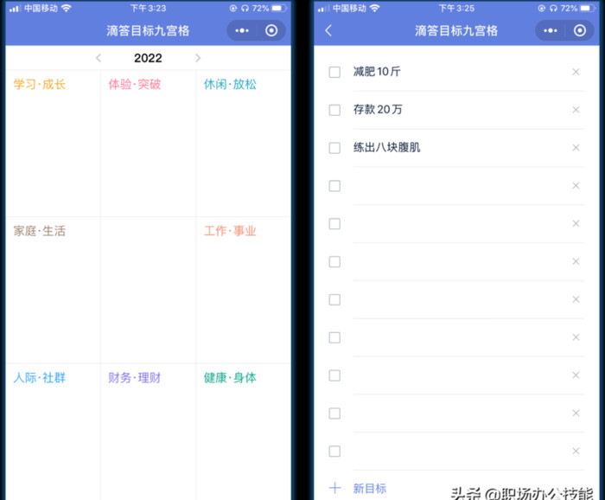This screenshot has height=500, width=605.
Task: Edit the 存款20万 goal text
Action: point(378,109)
